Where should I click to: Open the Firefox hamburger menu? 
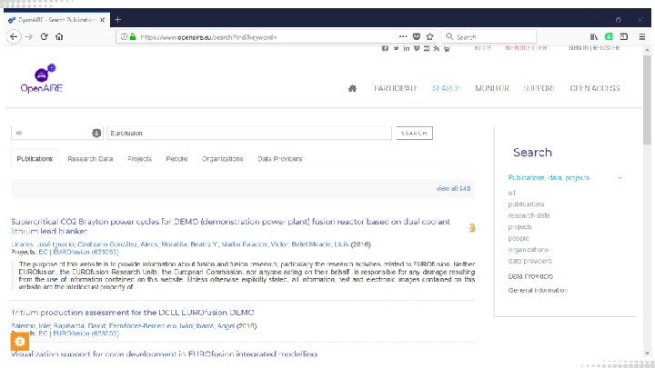click(x=642, y=36)
